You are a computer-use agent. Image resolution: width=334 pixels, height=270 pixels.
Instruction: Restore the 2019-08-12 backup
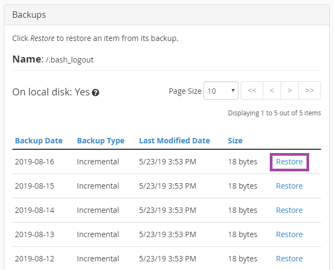[289, 259]
